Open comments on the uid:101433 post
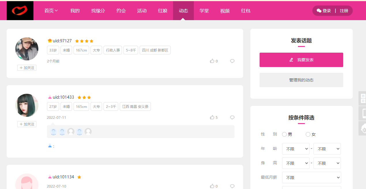The image size is (366, 189). [232, 117]
